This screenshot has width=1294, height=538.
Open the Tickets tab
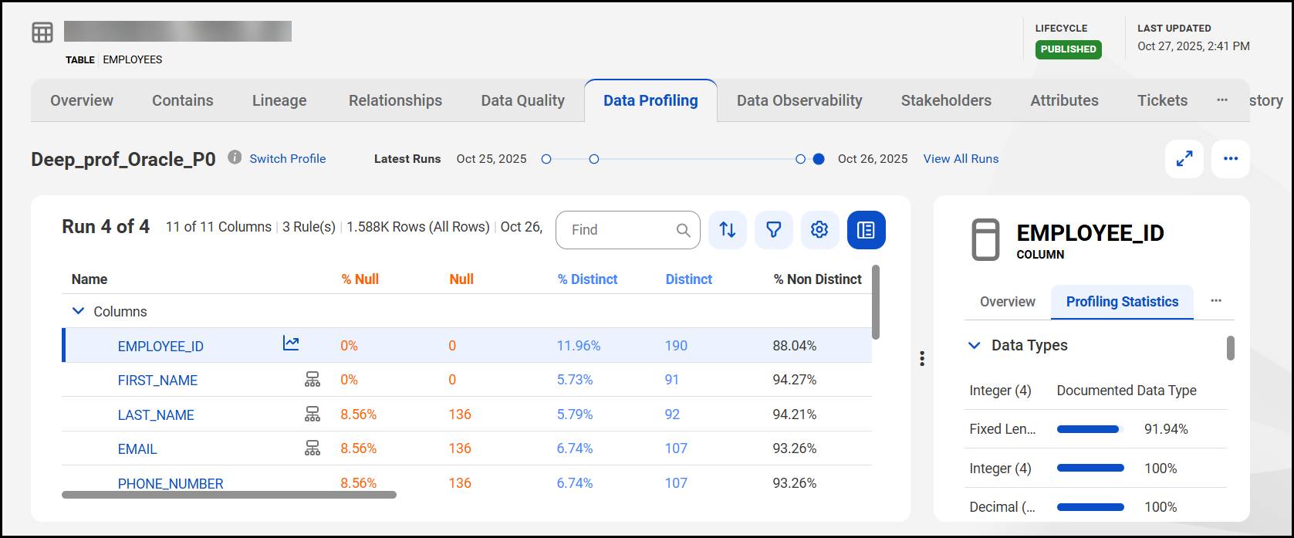click(x=1162, y=100)
